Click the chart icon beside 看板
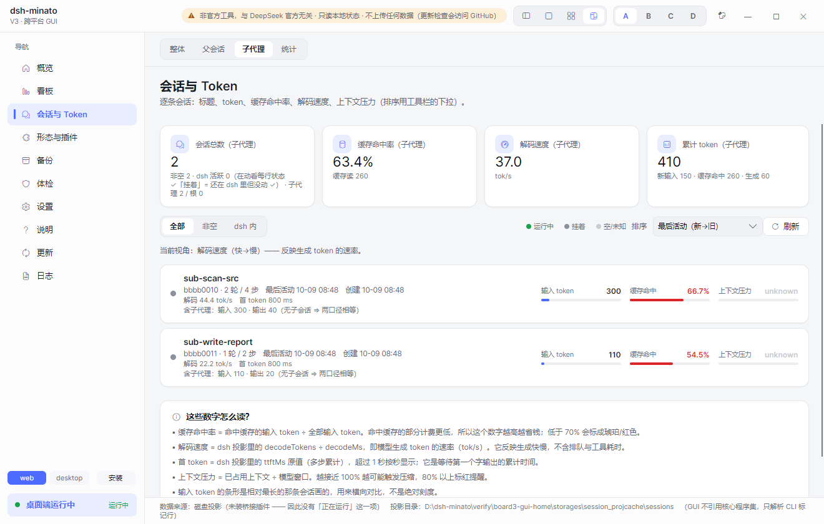Screen dimensions: 824x524 click(x=26, y=91)
